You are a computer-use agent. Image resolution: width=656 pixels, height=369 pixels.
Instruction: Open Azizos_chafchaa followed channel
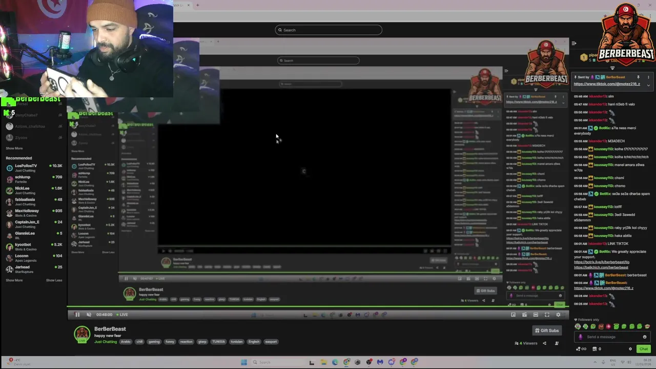pyautogui.click(x=34, y=126)
